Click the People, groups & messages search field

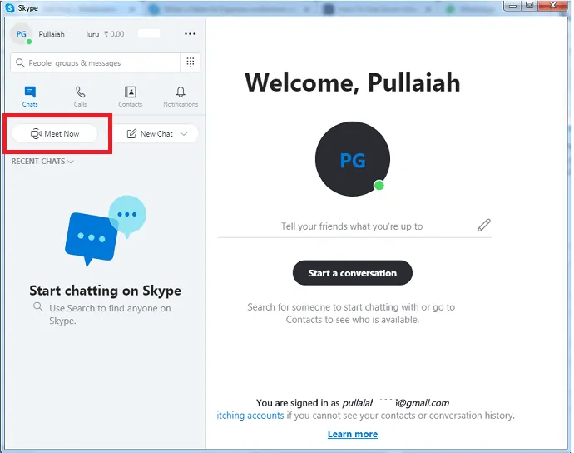pos(95,62)
